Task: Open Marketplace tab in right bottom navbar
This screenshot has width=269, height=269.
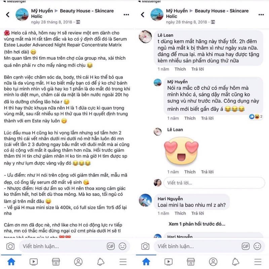Action: tap(191, 262)
